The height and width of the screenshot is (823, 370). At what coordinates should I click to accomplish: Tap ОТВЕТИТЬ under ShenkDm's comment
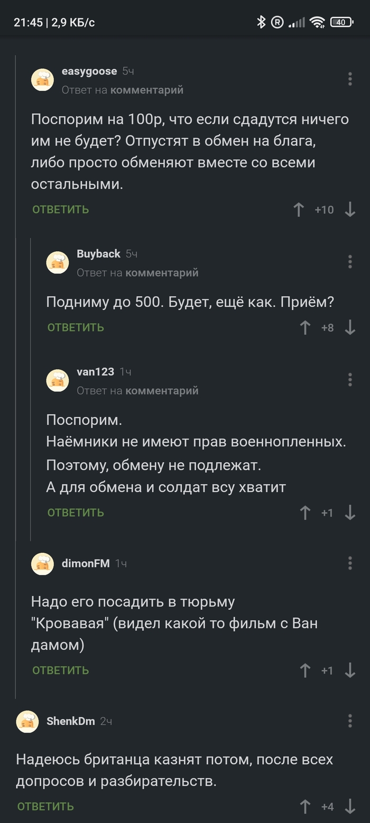pyautogui.click(x=45, y=807)
